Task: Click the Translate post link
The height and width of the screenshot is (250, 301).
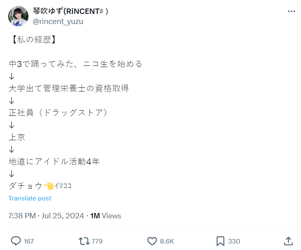Action: [30, 198]
